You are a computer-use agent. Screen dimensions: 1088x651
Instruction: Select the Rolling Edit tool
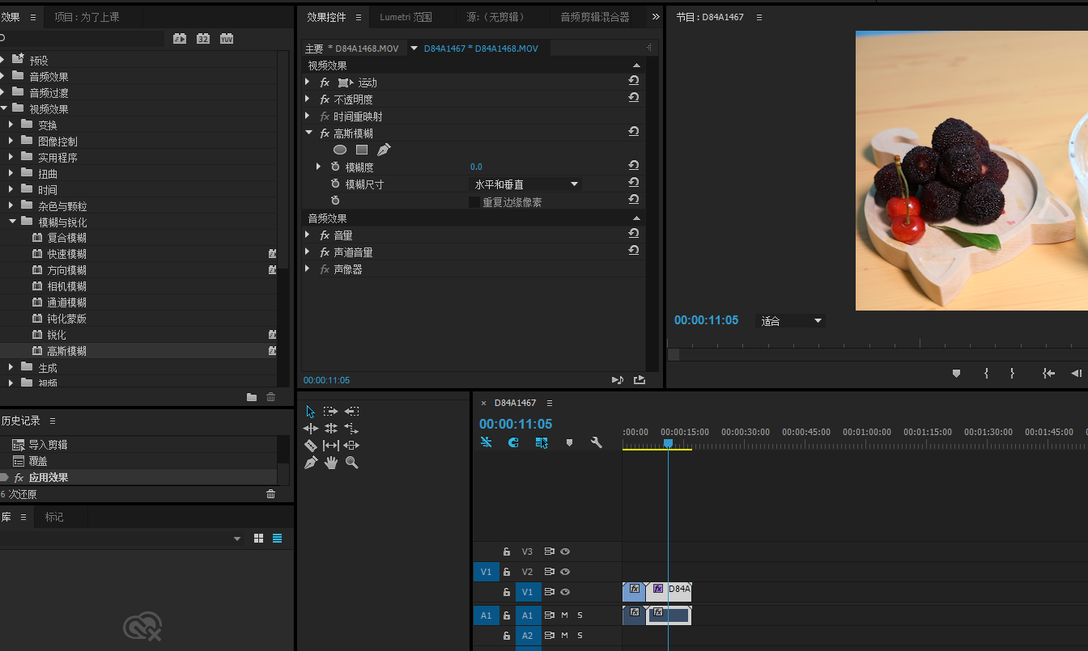[331, 429]
